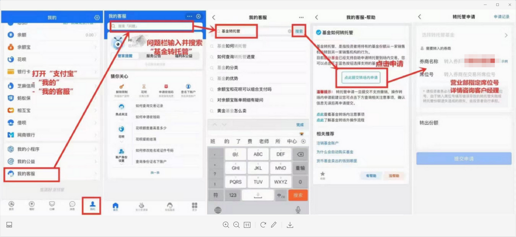Screen dimensions: 516x237
Task: Tap the 芝麻信用 droplet icon
Action: pos(11,86)
